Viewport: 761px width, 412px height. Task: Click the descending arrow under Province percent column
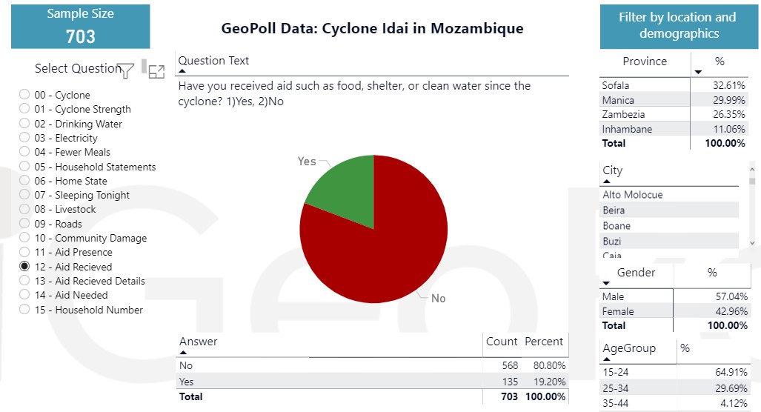(698, 72)
